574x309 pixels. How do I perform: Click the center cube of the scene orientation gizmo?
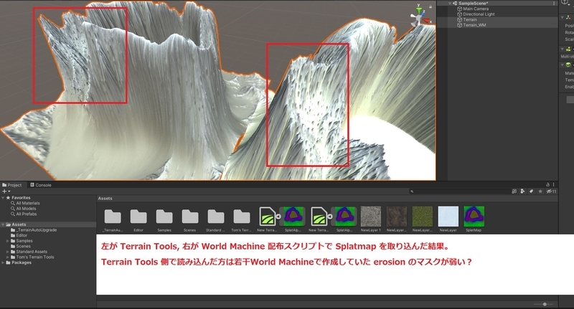(418, 17)
